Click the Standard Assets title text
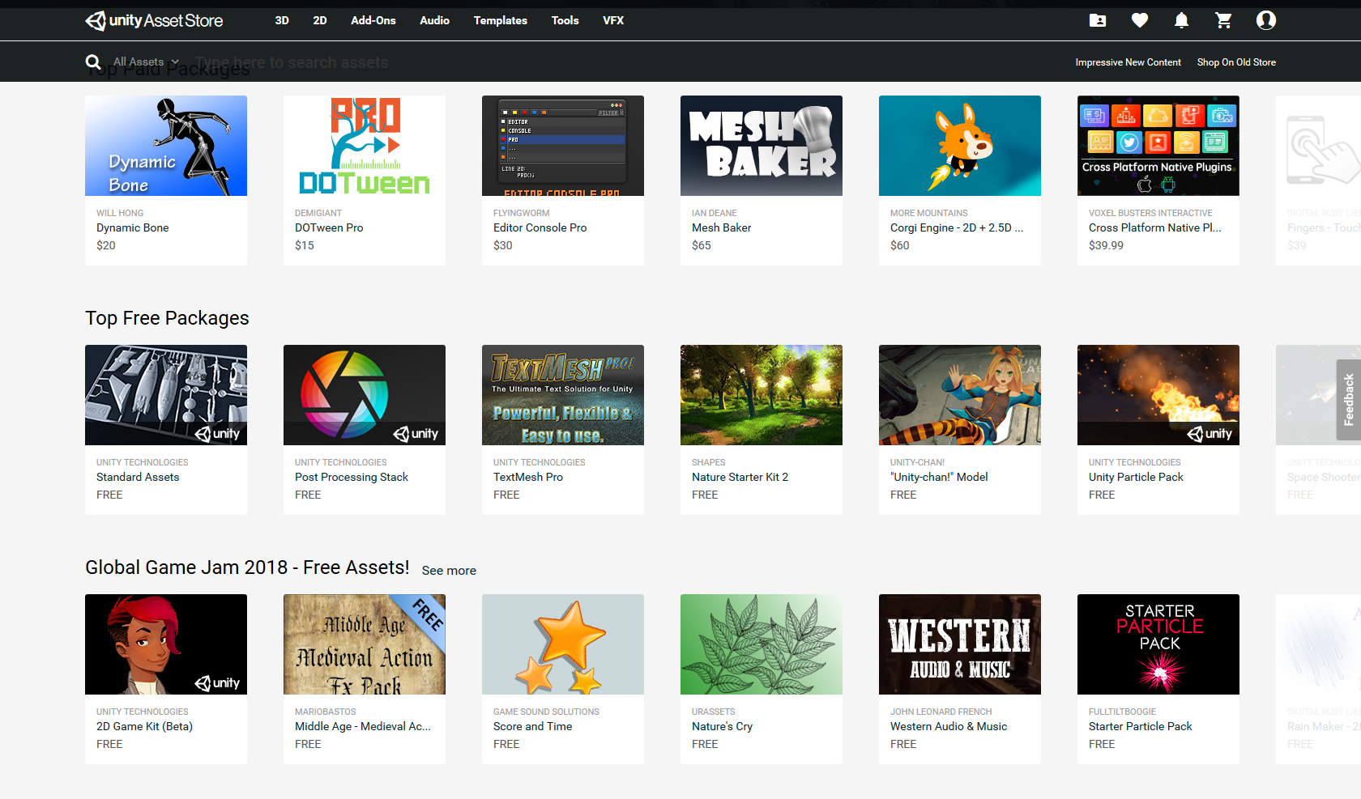Screen dimensions: 1361x799 point(138,478)
